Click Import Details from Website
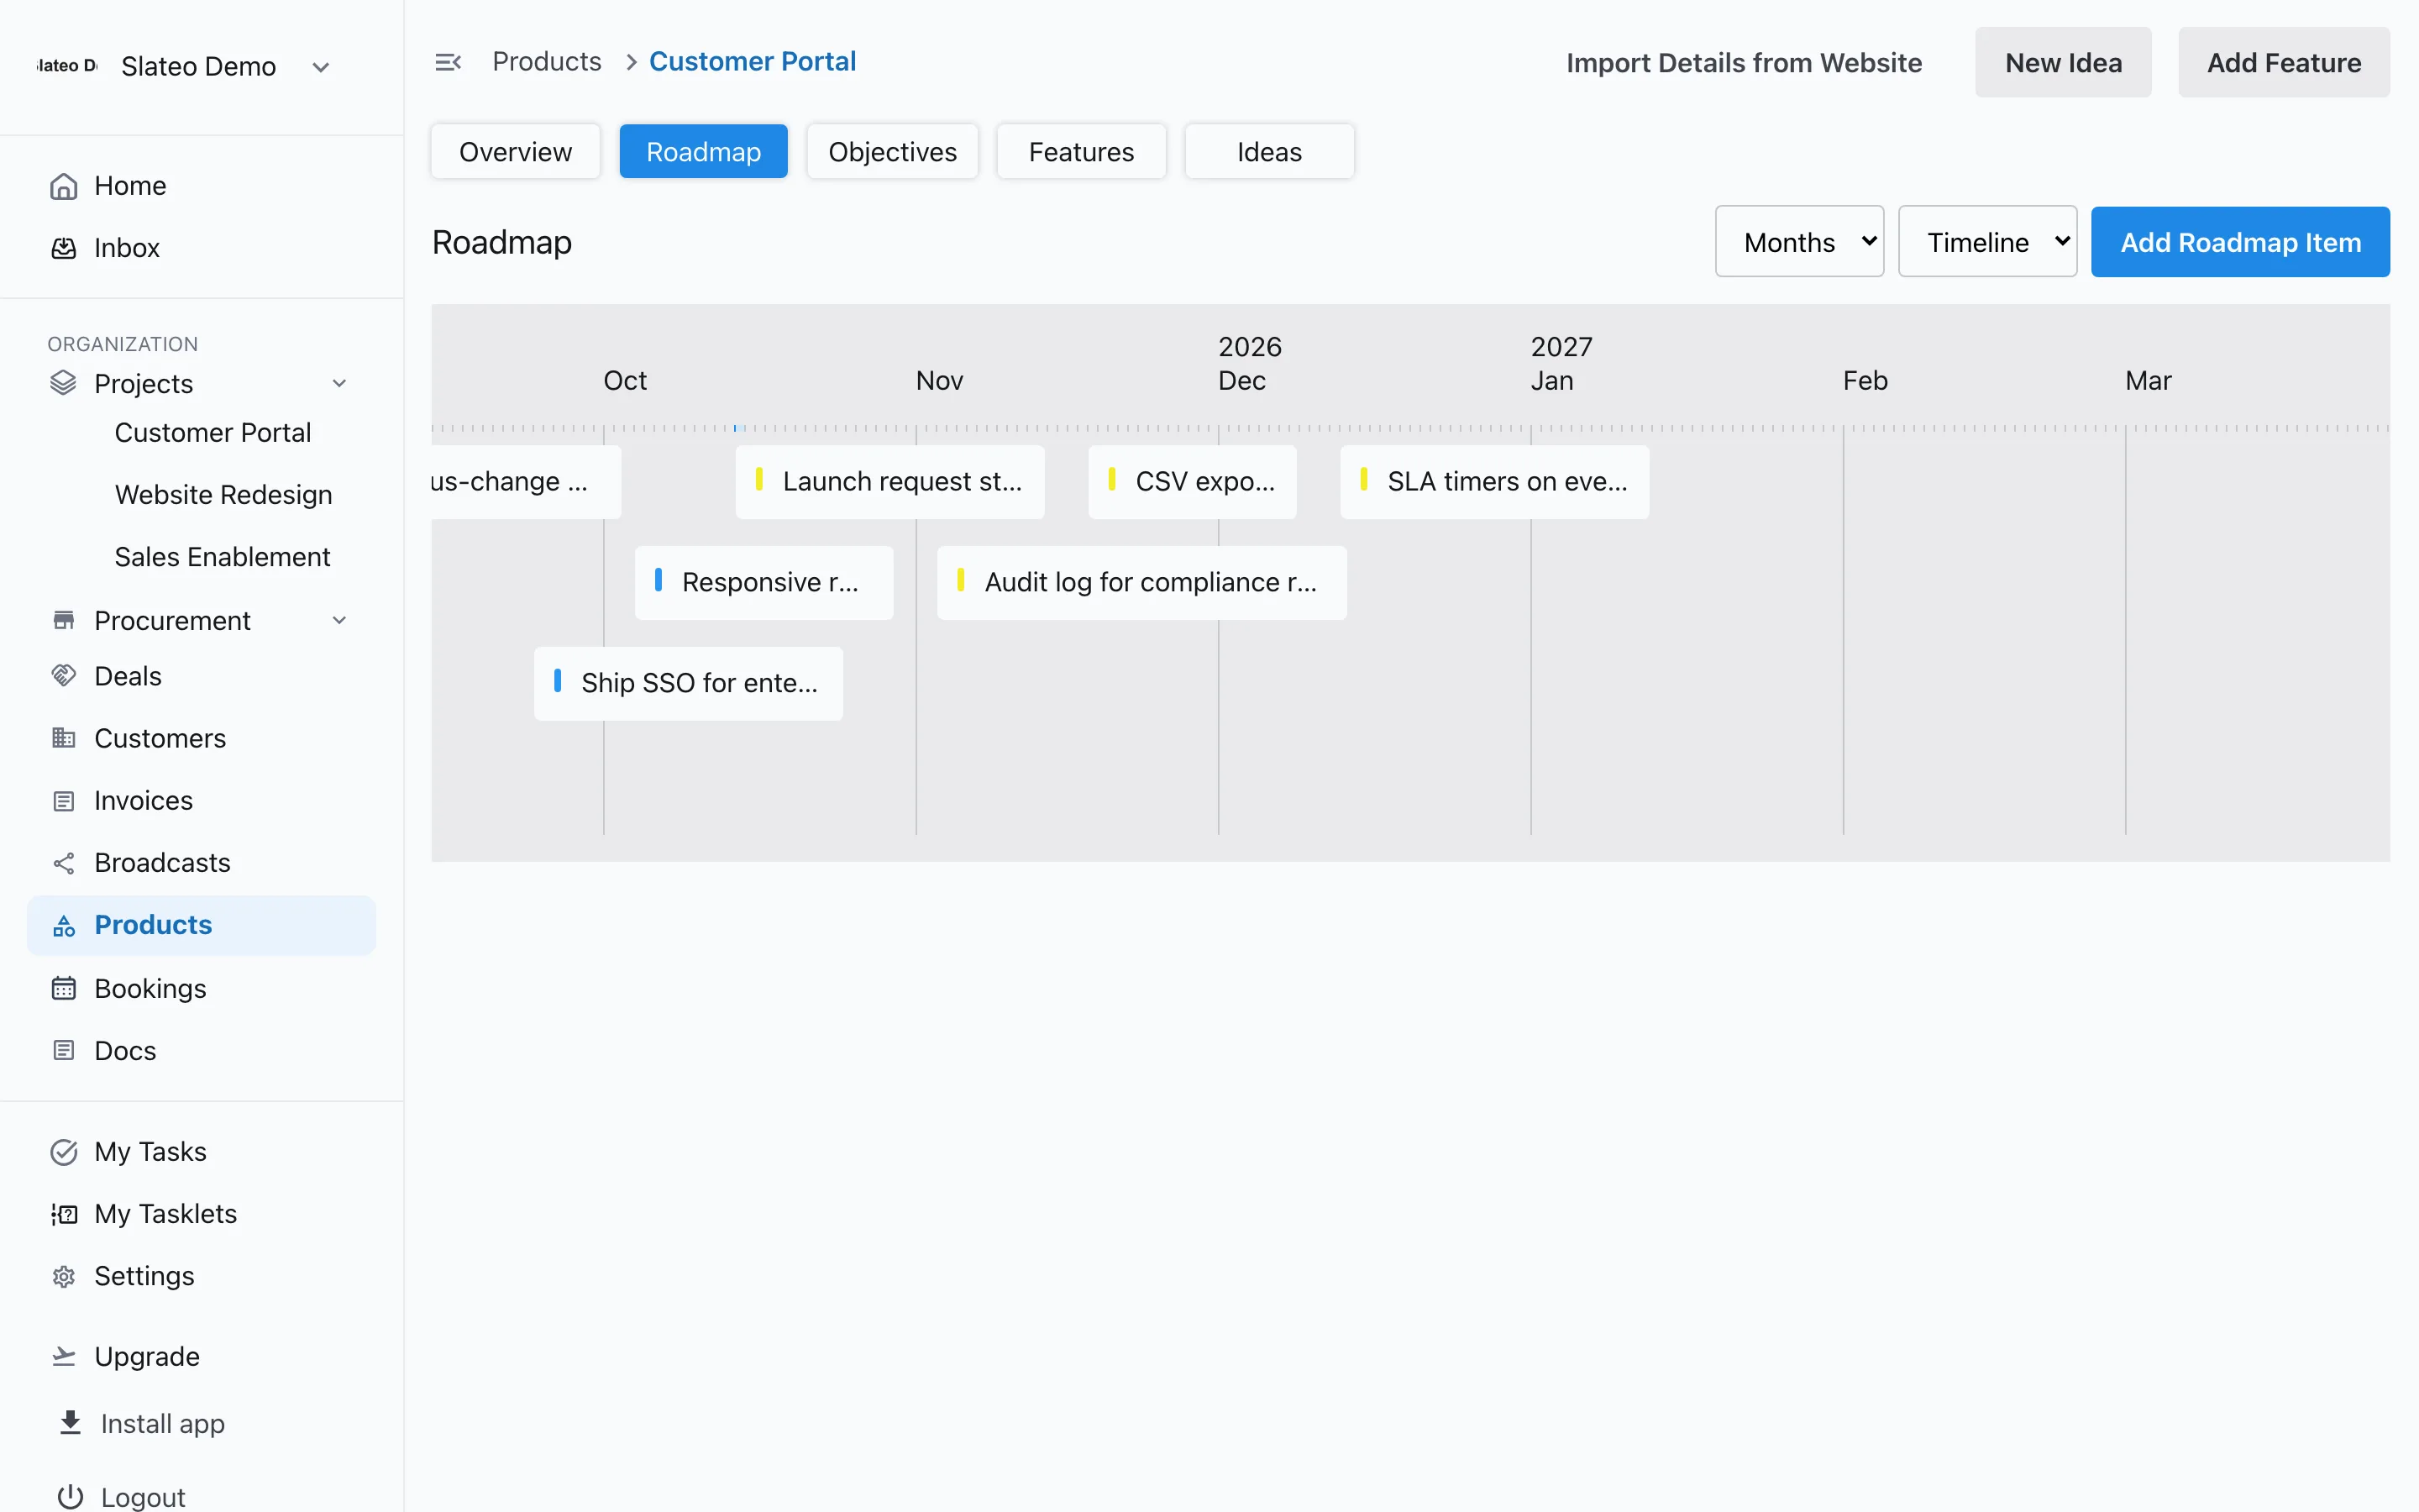 (x=1745, y=62)
